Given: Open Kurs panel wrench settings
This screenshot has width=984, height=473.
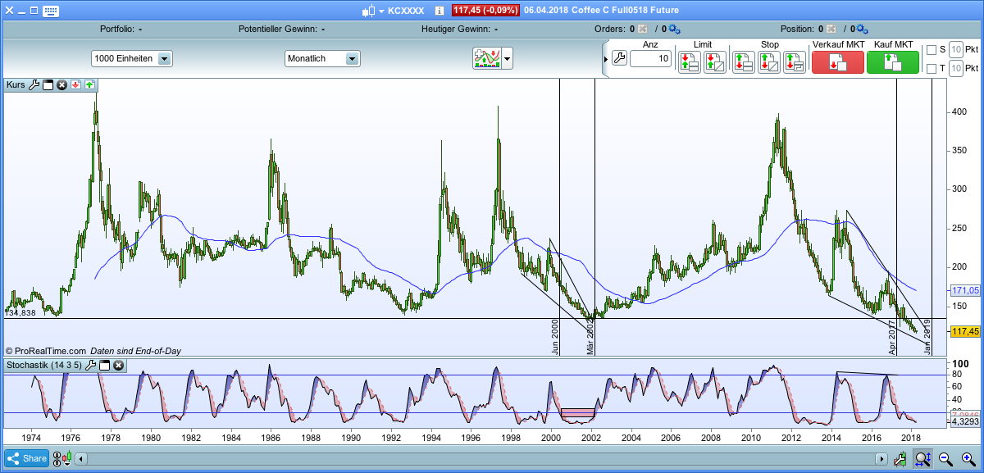Looking at the screenshot, I should click(34, 84).
